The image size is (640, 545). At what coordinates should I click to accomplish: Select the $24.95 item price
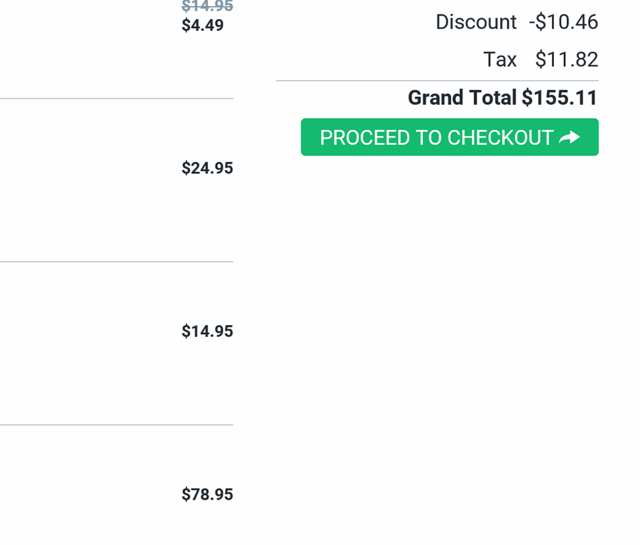[x=207, y=168]
